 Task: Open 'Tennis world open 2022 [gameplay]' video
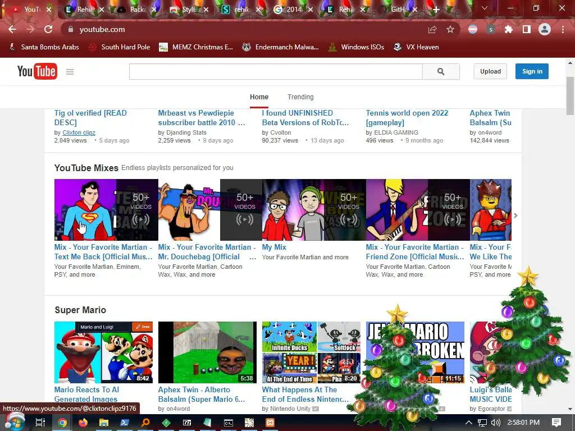pyautogui.click(x=407, y=118)
